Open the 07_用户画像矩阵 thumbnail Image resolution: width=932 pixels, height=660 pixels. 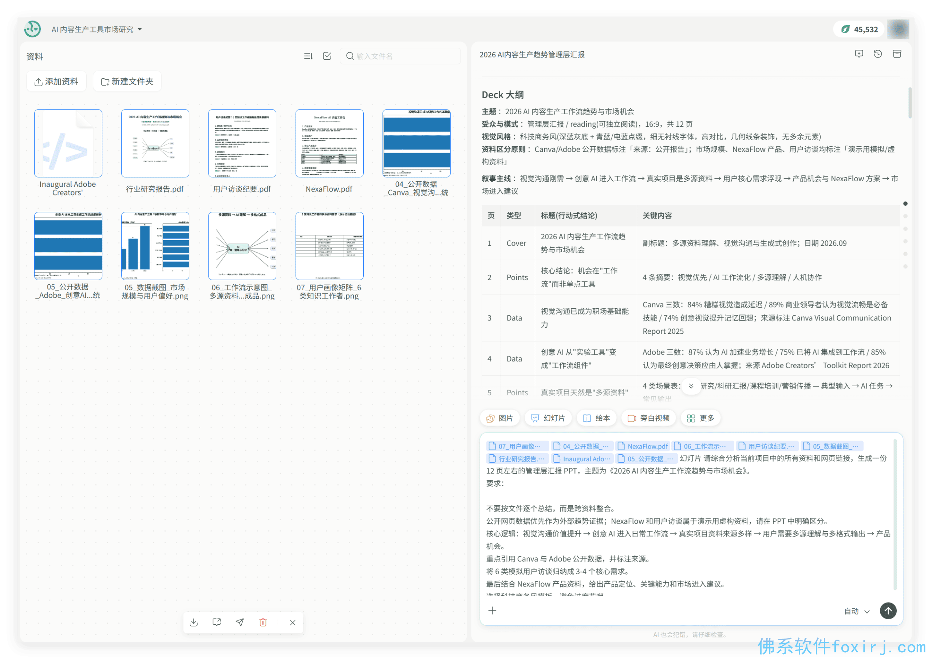tap(329, 246)
